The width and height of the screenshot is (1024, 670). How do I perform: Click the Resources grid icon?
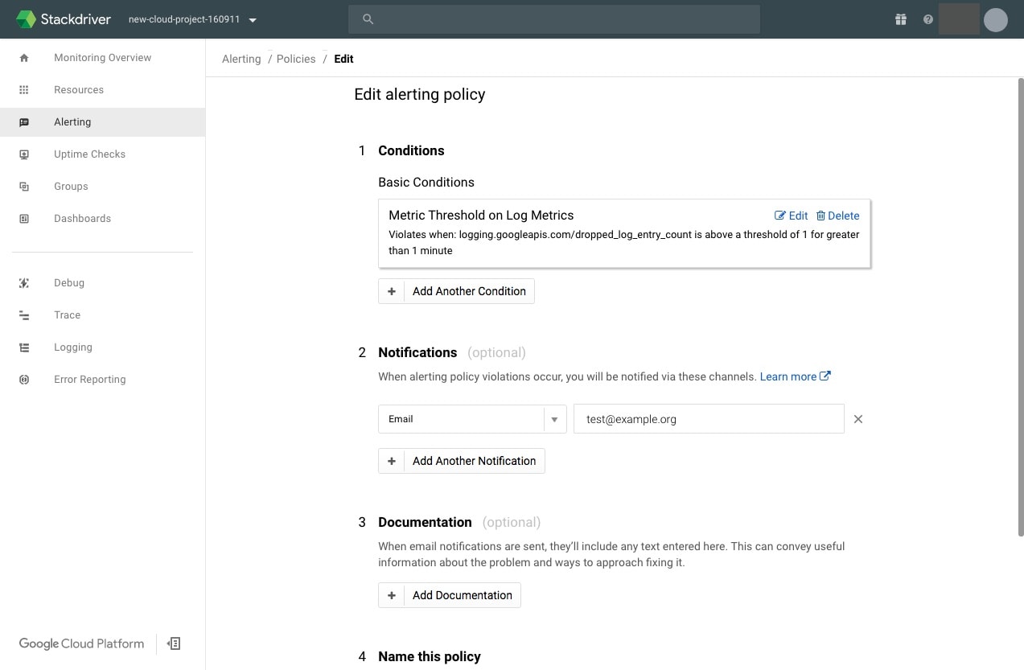(x=24, y=90)
